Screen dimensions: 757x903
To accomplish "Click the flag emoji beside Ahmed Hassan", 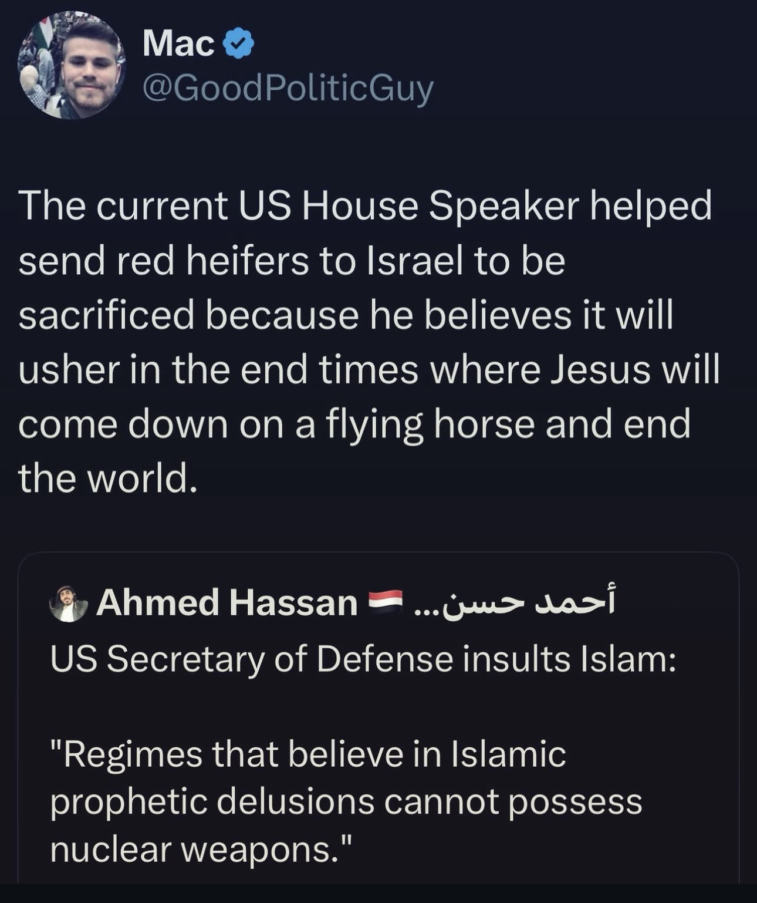I will tap(385, 601).
